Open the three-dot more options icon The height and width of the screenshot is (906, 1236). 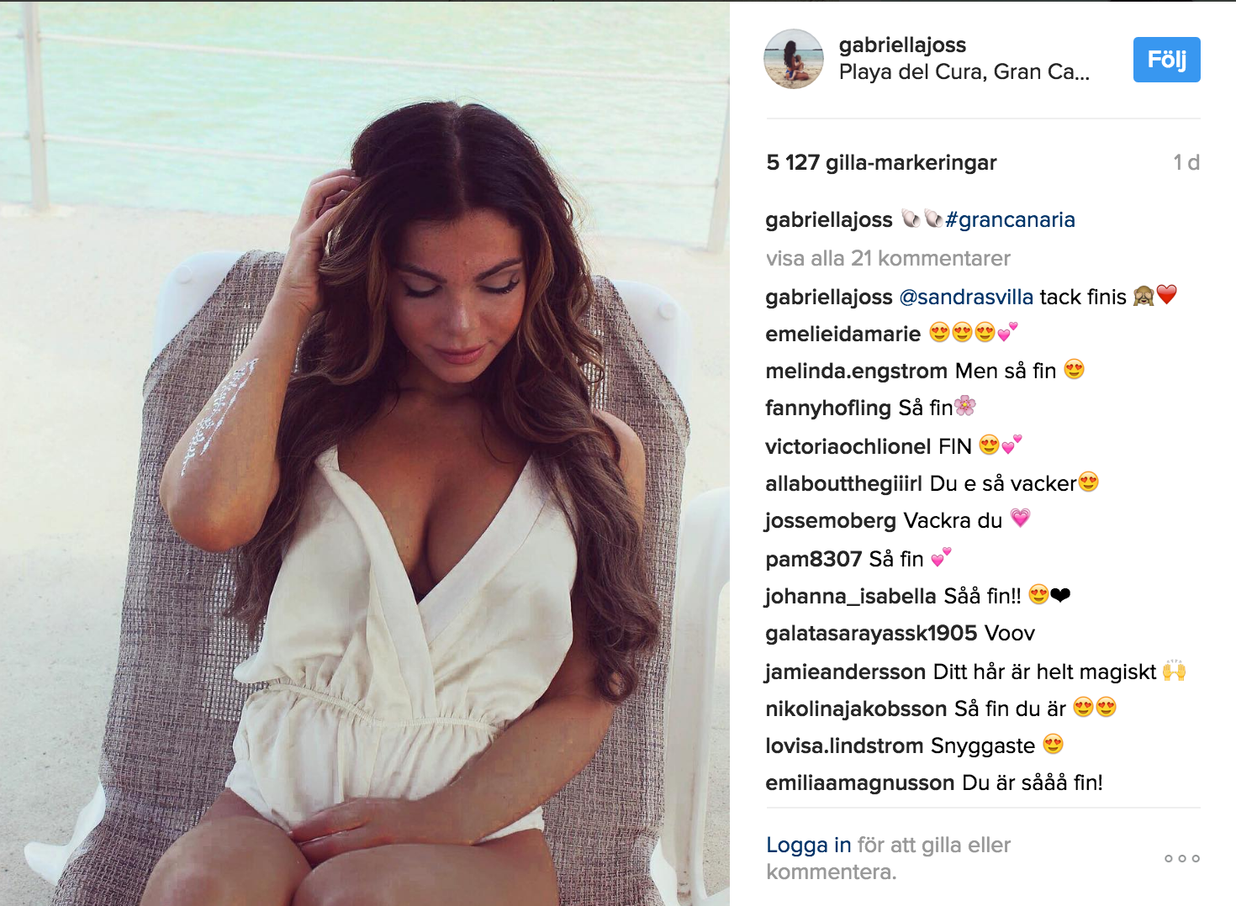[x=1181, y=858]
